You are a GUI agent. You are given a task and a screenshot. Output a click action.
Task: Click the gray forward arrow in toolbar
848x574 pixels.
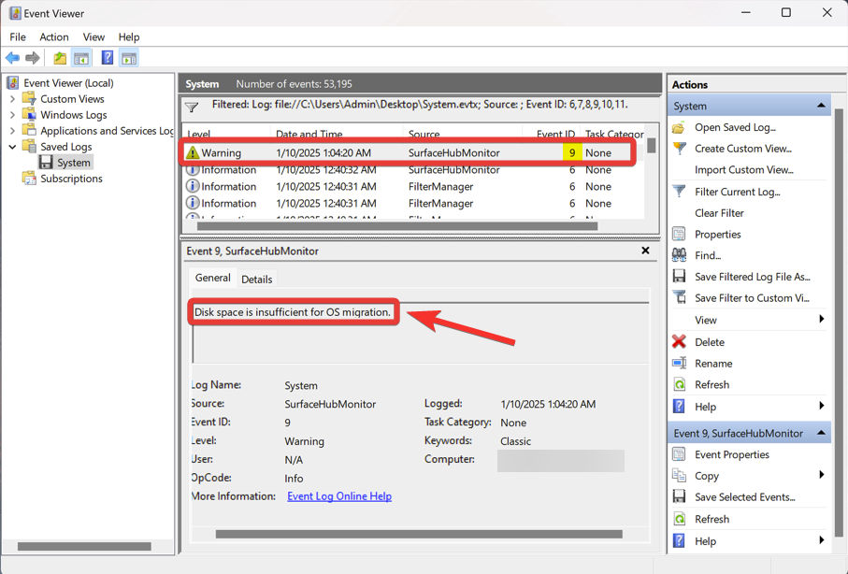33,58
